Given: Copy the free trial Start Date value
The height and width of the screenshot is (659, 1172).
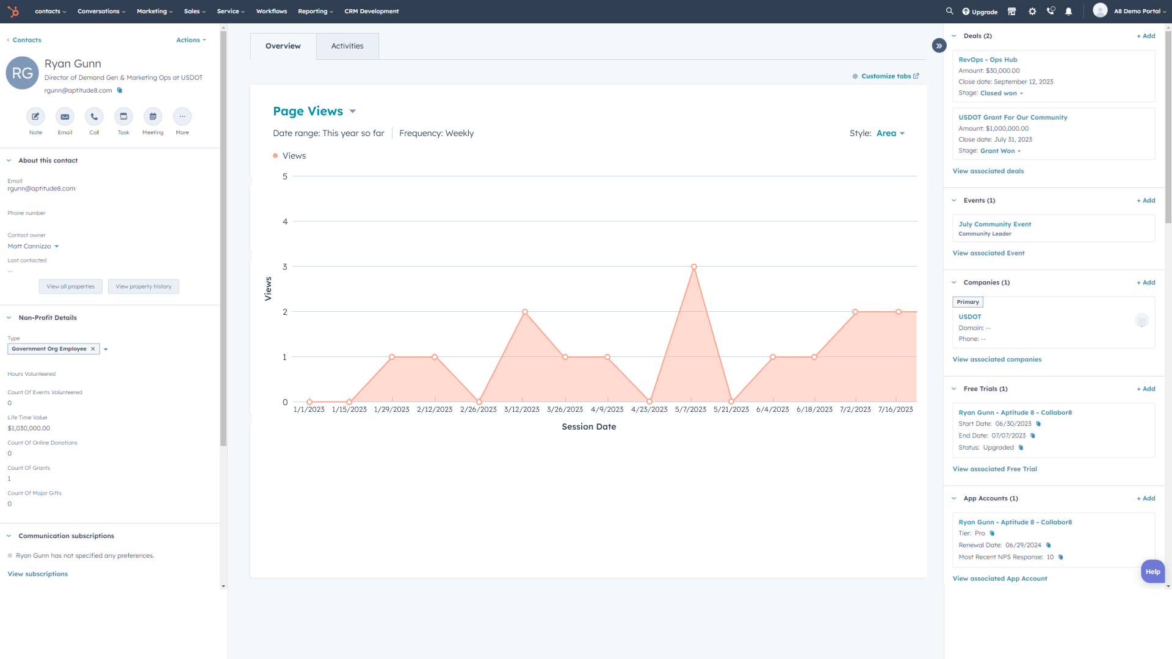Looking at the screenshot, I should [x=1038, y=424].
